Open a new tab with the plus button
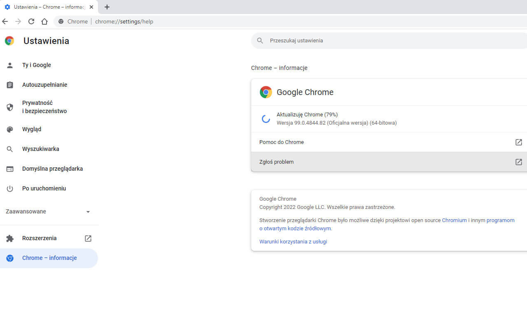This screenshot has height=329, width=527. (107, 7)
